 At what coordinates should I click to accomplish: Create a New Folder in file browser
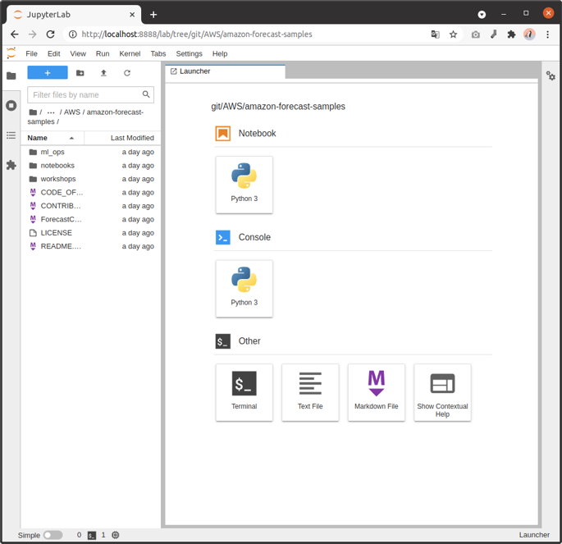coord(80,73)
